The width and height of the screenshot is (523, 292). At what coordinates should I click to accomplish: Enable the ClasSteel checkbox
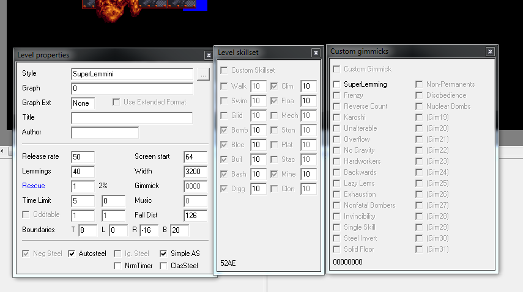click(x=164, y=266)
